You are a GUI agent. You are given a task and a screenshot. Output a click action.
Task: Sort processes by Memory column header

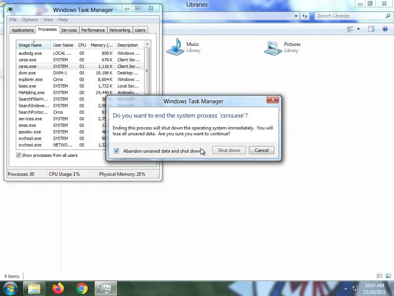pyautogui.click(x=102, y=45)
